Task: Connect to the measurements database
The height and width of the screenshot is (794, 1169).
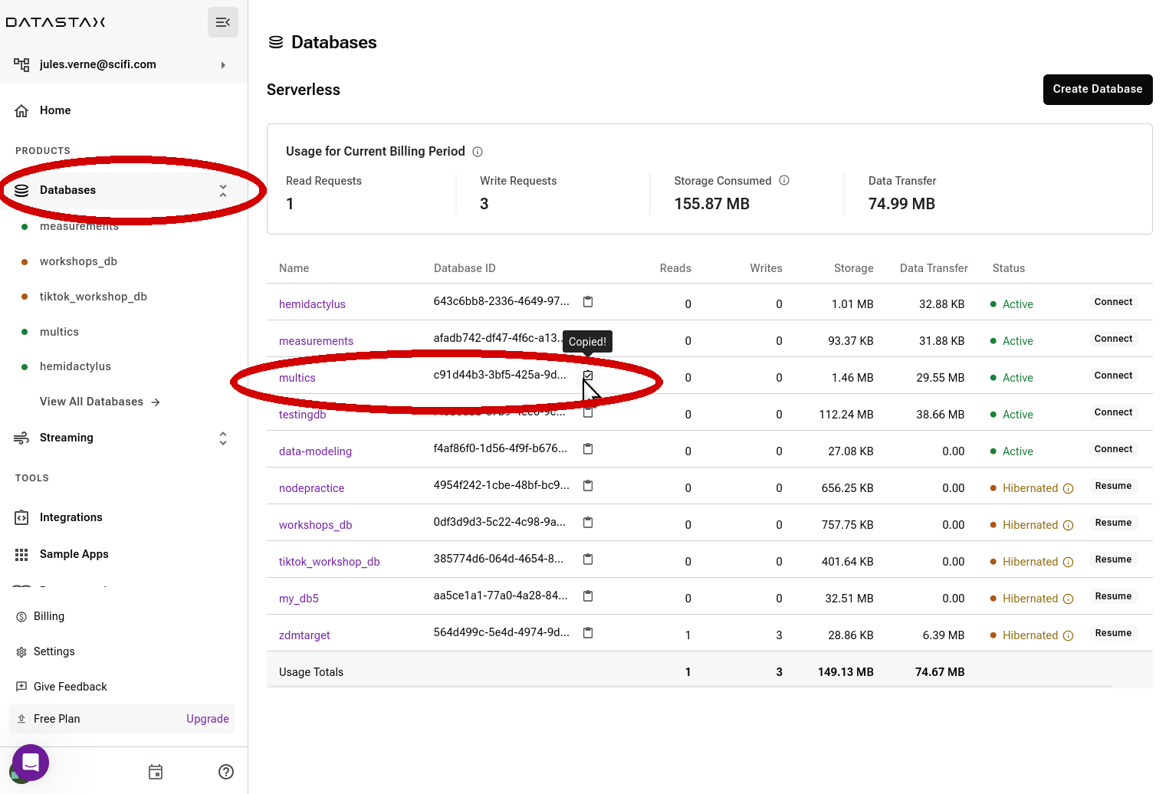Action: click(x=1113, y=339)
